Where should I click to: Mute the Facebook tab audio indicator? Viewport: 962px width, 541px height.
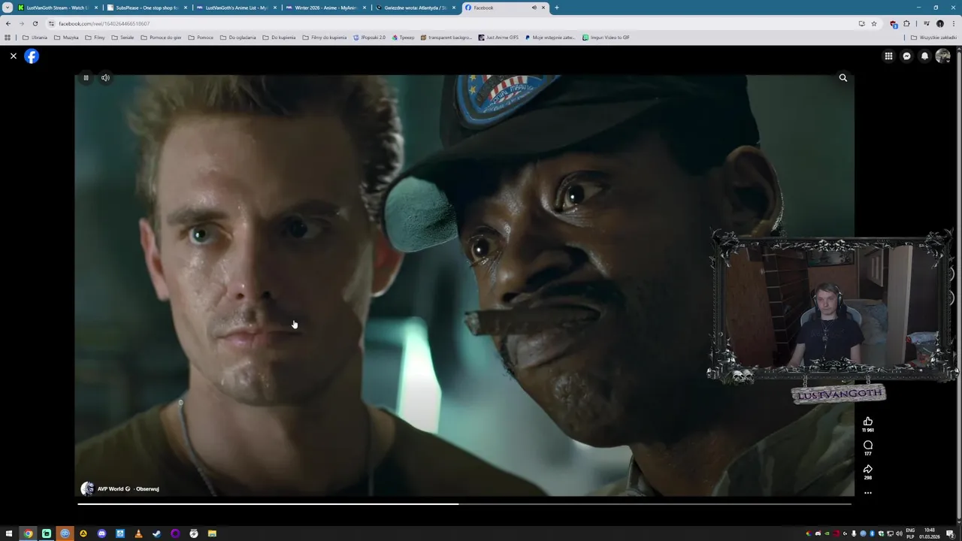coord(534,8)
